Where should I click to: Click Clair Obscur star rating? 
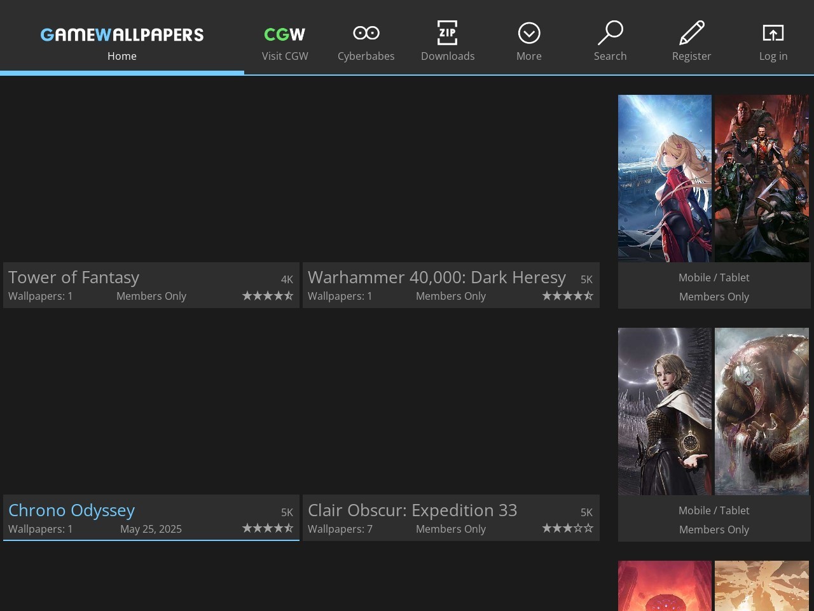567,528
